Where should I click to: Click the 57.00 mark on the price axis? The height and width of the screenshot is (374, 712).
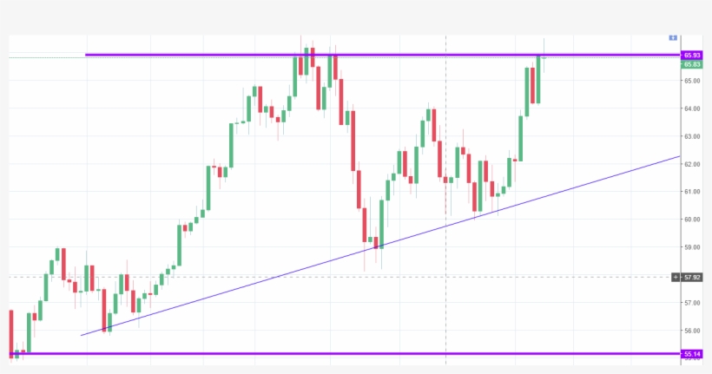(x=692, y=303)
